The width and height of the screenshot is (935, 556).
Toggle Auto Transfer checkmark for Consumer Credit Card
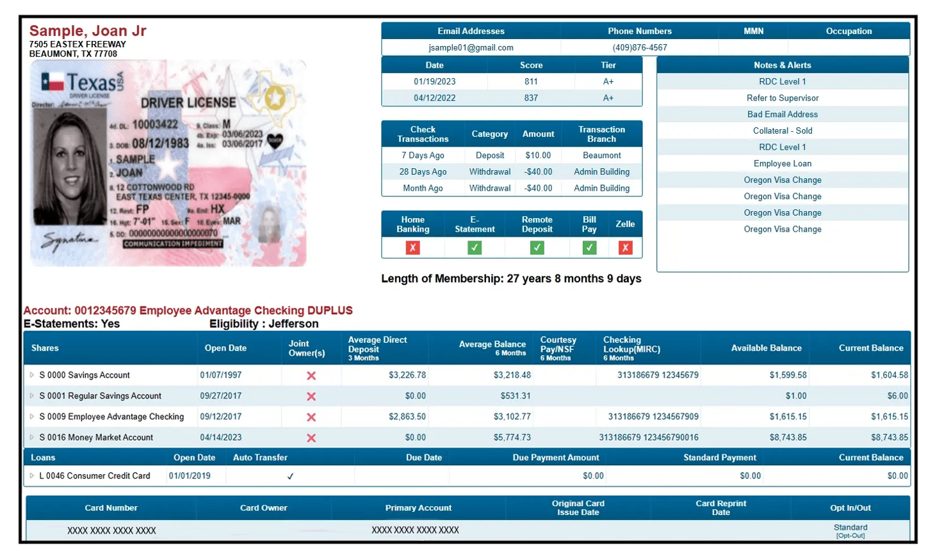pos(291,476)
